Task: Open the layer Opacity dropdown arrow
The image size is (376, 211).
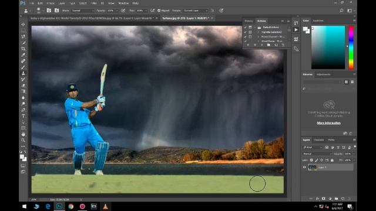Action: 354,154
